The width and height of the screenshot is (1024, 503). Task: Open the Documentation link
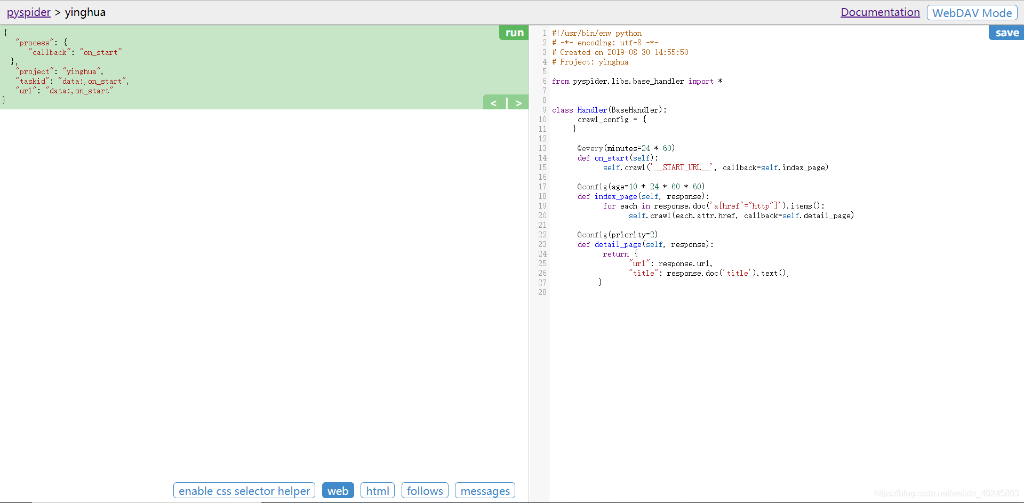(x=880, y=12)
